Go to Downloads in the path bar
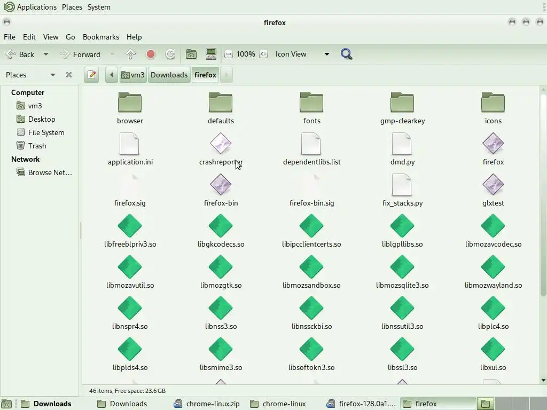547x410 pixels. click(169, 75)
